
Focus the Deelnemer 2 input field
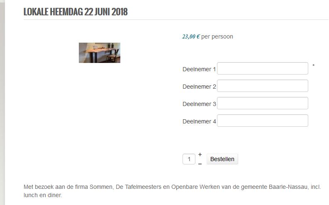point(262,86)
